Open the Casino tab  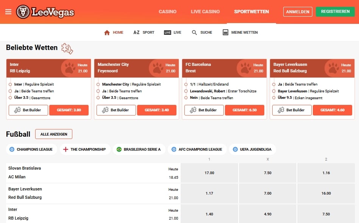[168, 12]
